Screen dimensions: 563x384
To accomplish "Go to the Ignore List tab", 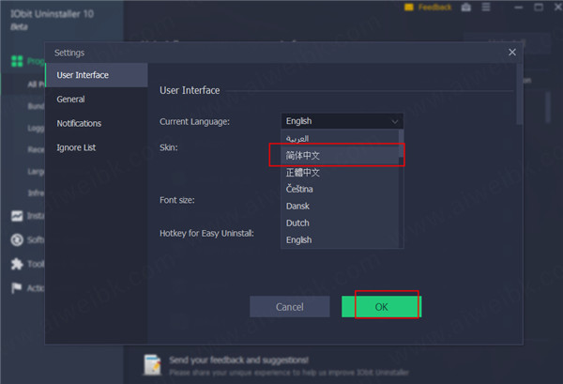I will 75,147.
